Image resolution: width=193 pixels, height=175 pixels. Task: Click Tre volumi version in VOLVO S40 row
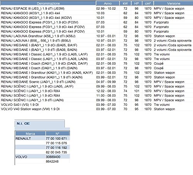click(162, 105)
